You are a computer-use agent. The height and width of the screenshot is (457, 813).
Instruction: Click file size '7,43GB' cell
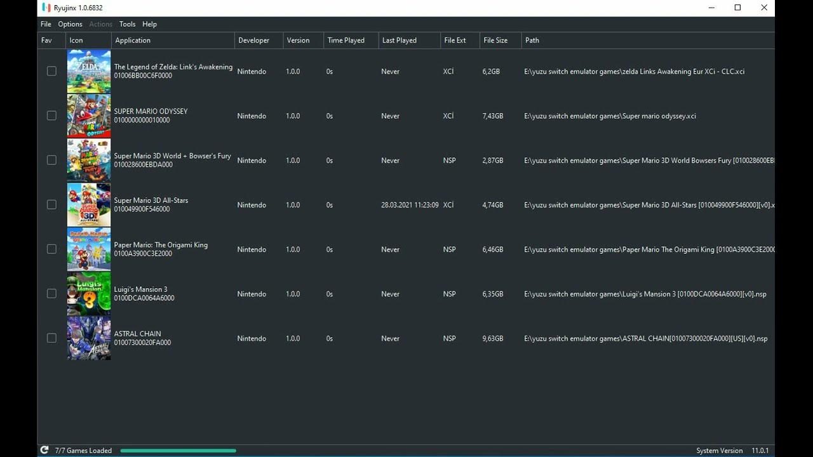coord(493,116)
